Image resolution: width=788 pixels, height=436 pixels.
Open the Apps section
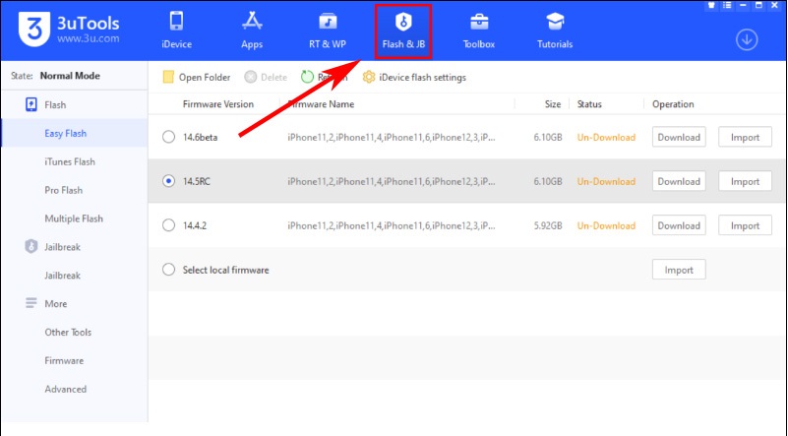252,31
